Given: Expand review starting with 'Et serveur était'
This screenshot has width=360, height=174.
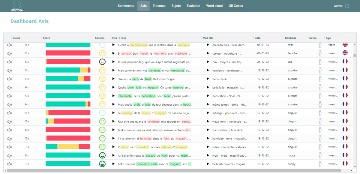Looking at the screenshot, I should point(113,53).
